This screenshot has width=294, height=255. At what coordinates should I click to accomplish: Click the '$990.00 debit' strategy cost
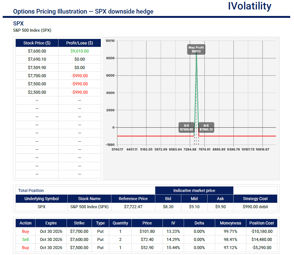point(255,207)
